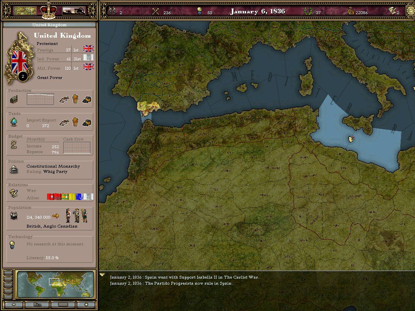The width and height of the screenshot is (415, 311).
Task: Open Trade via the globe icon
Action: click(x=13, y=122)
